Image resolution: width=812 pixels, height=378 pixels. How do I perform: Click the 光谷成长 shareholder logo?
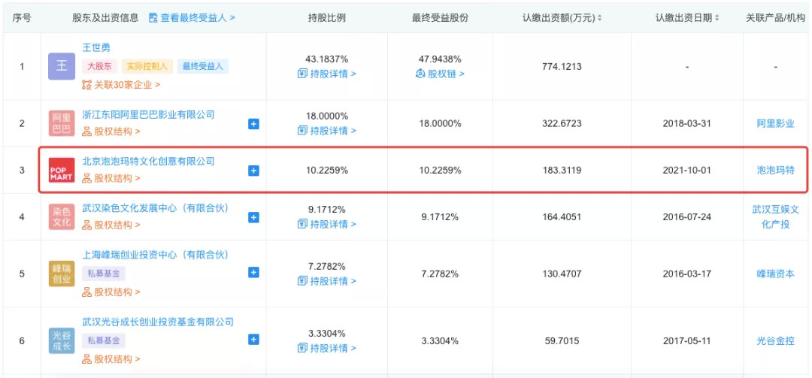tap(62, 340)
